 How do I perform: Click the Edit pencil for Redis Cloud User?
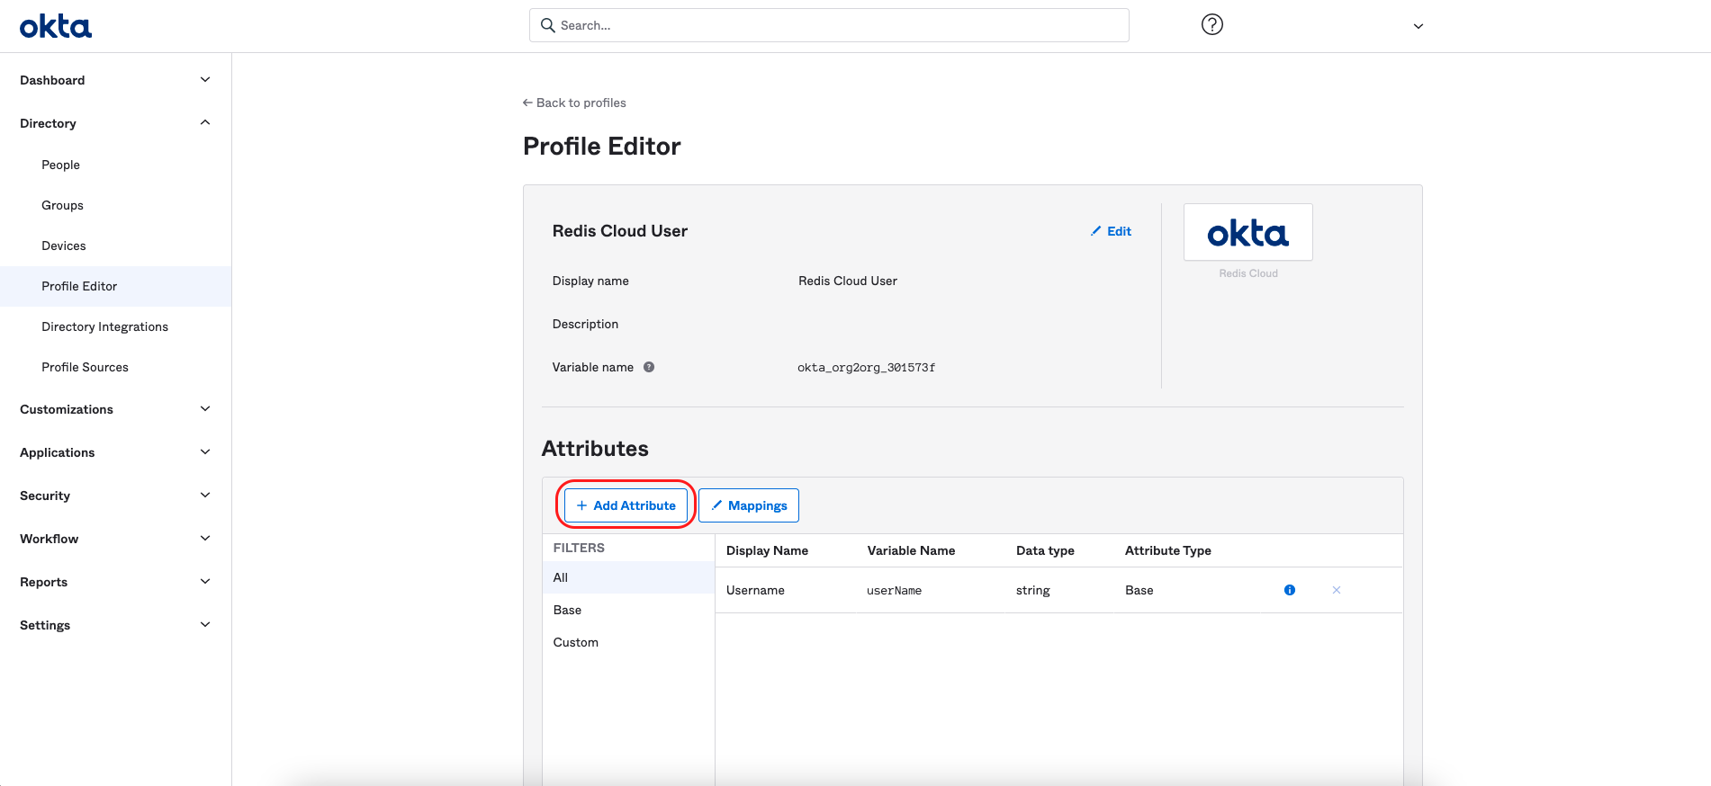tap(1111, 231)
